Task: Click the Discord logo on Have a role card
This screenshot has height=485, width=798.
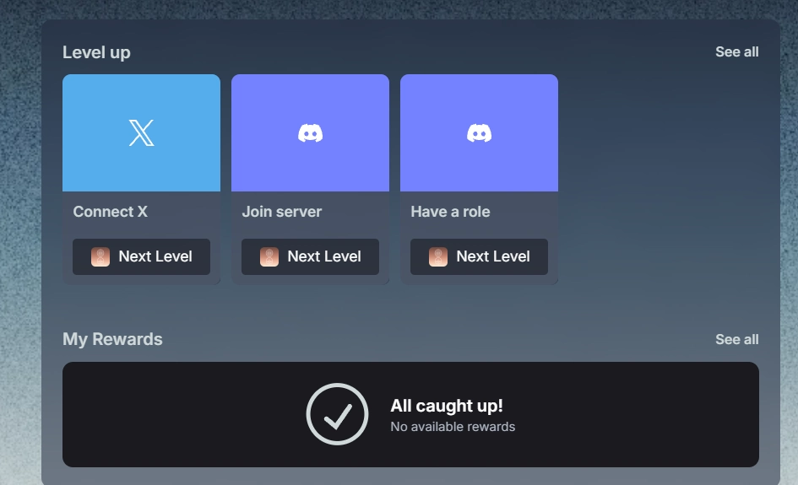Action: pos(480,133)
